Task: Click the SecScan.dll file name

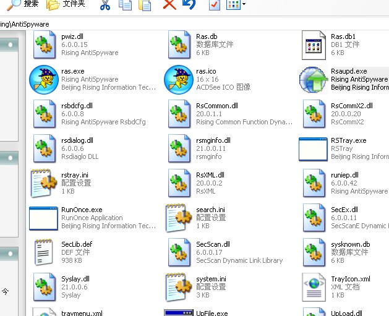Action: tap(213, 244)
